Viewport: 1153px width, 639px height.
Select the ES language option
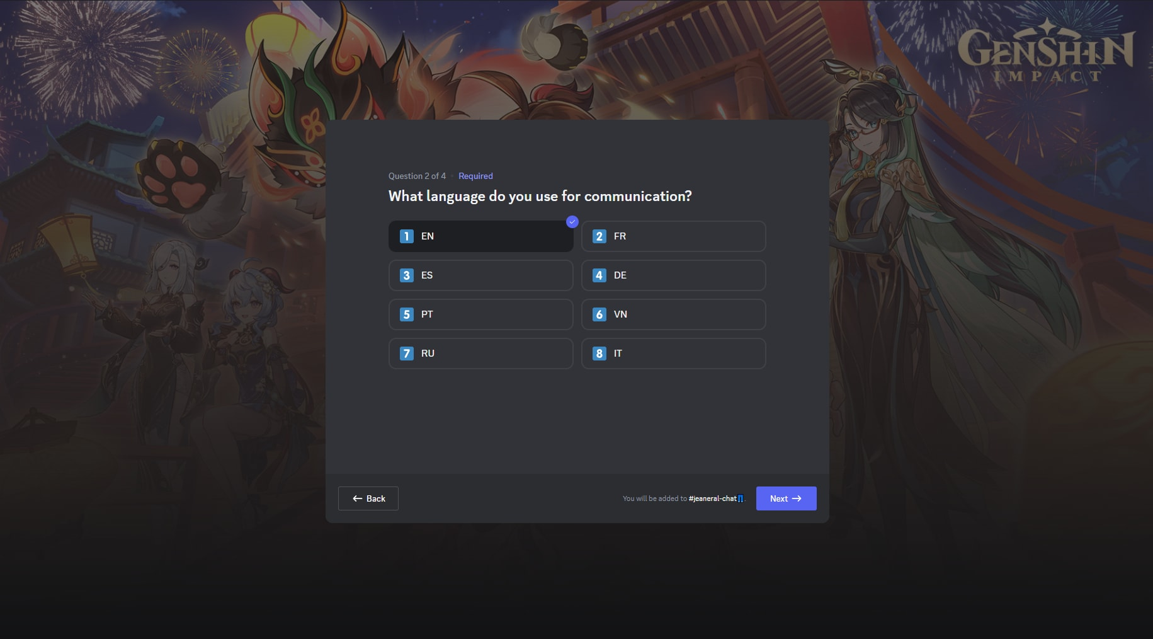coord(480,275)
